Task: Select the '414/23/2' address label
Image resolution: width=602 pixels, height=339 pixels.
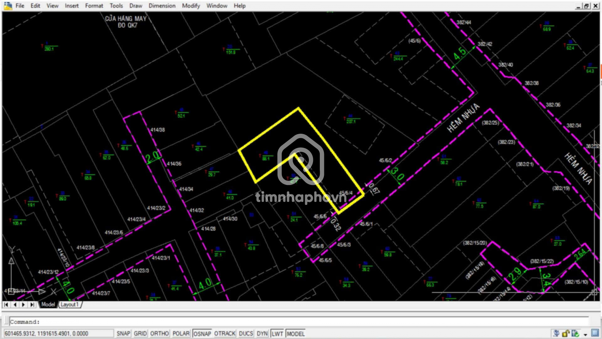Action: point(156,208)
